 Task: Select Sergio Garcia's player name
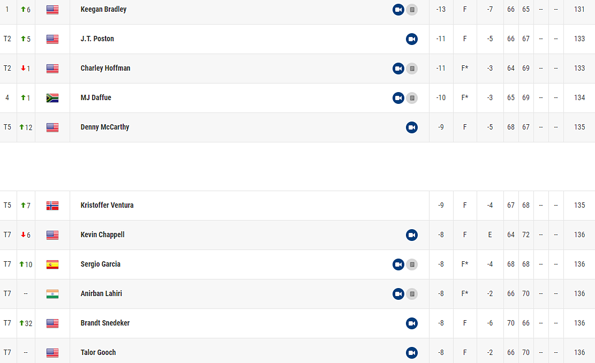coord(100,264)
